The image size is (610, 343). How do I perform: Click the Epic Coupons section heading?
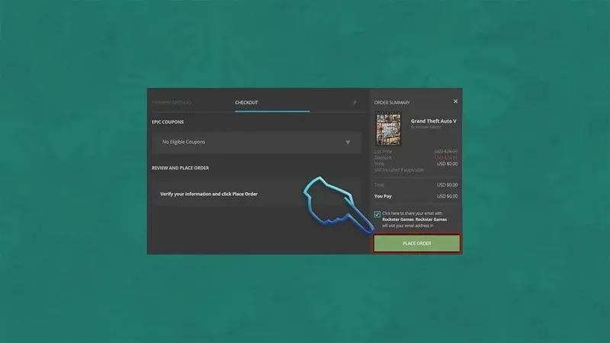[167, 122]
